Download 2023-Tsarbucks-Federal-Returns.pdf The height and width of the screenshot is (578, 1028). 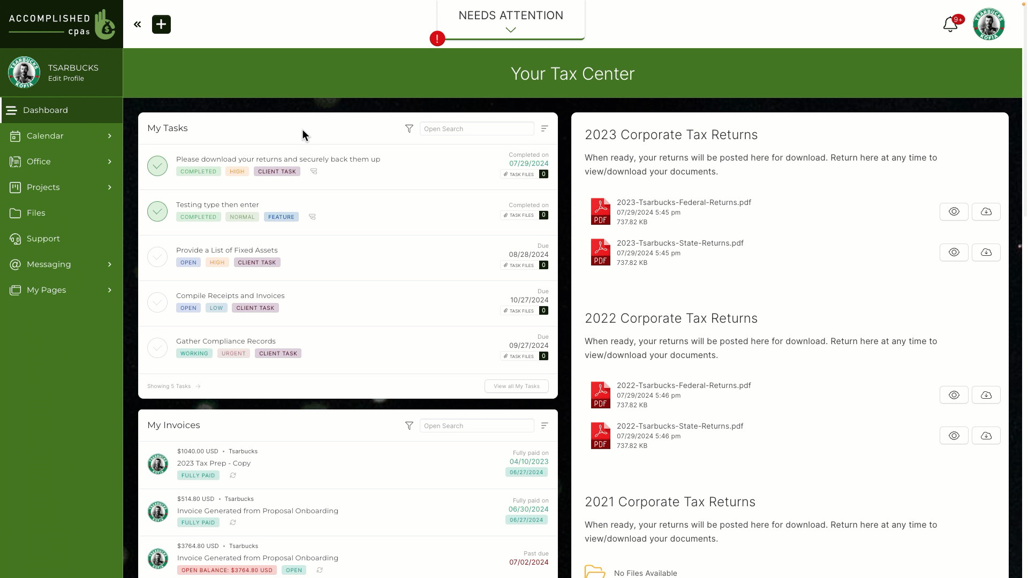pos(986,211)
